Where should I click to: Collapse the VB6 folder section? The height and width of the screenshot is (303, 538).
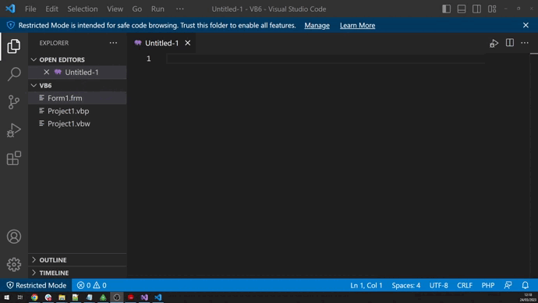(77, 85)
